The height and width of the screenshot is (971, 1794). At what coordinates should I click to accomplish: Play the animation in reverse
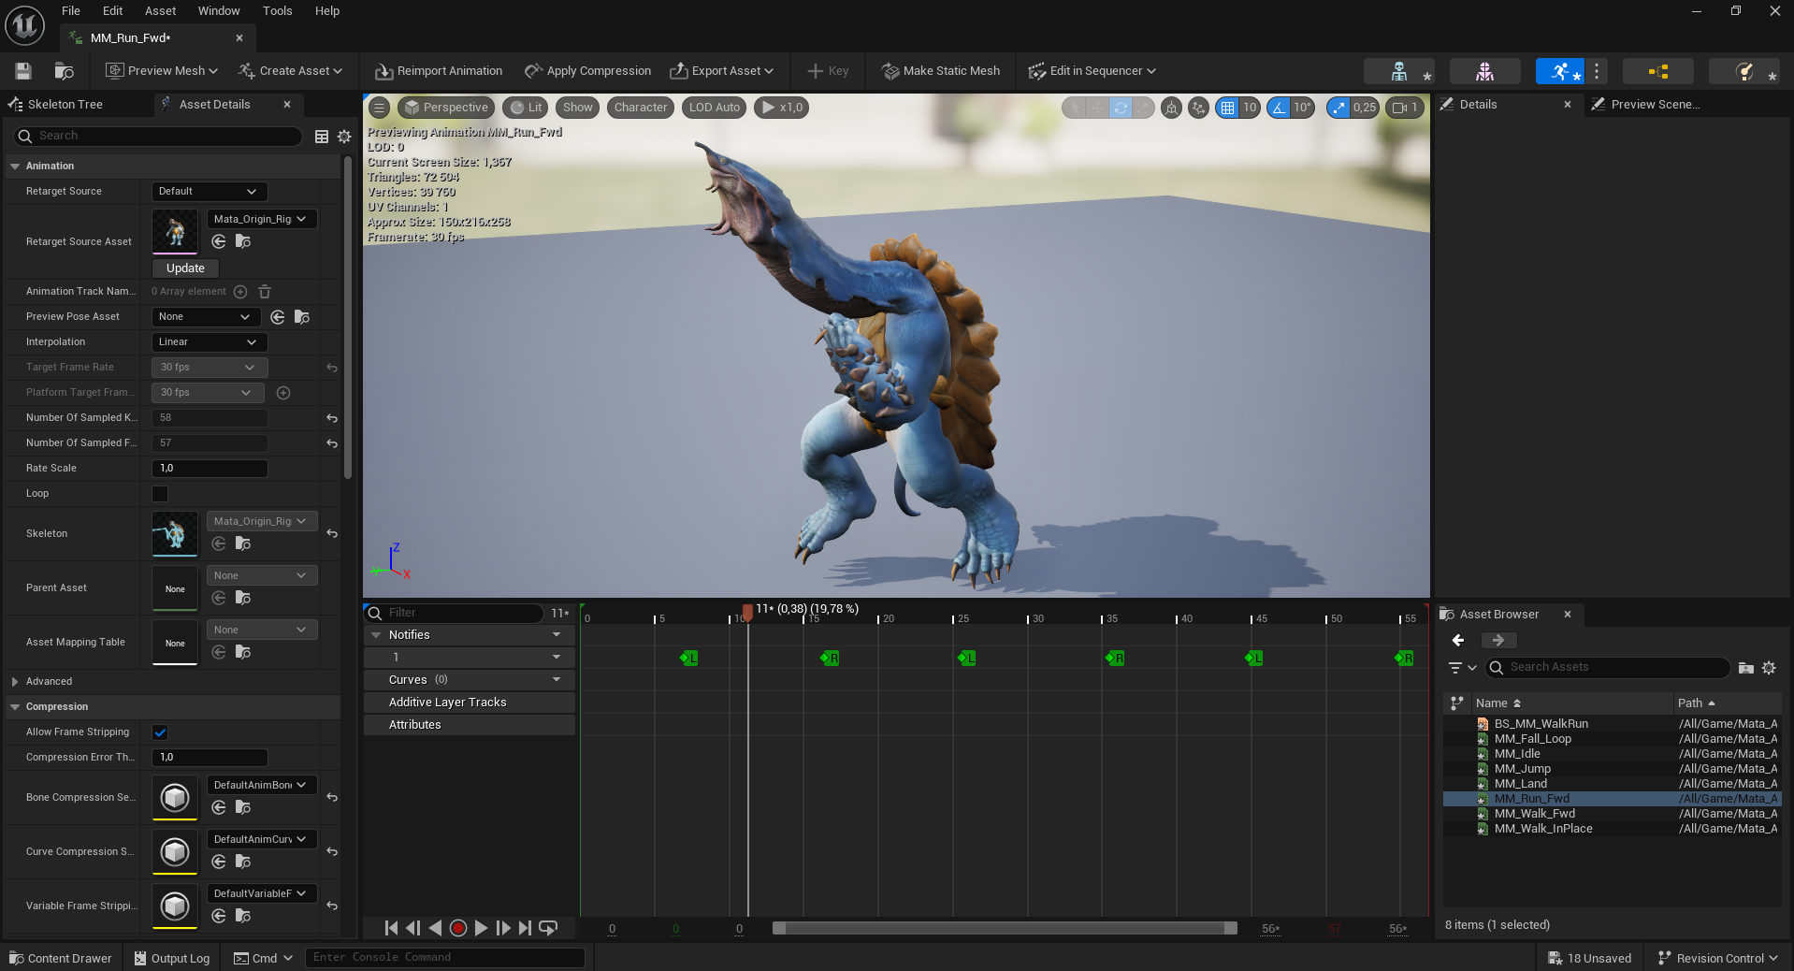point(436,928)
